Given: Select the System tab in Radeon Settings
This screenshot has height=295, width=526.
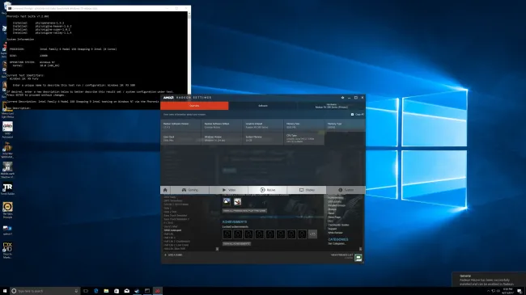Looking at the screenshot, I should 346,190.
